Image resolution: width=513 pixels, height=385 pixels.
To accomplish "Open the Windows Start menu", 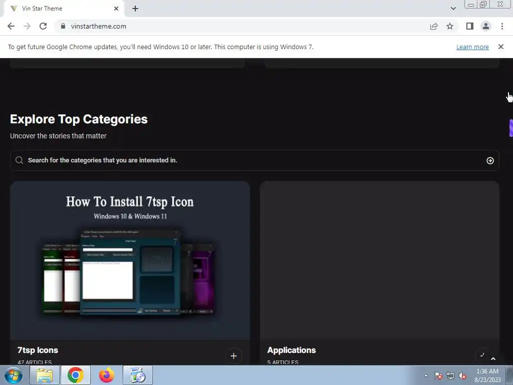I will pos(14,375).
